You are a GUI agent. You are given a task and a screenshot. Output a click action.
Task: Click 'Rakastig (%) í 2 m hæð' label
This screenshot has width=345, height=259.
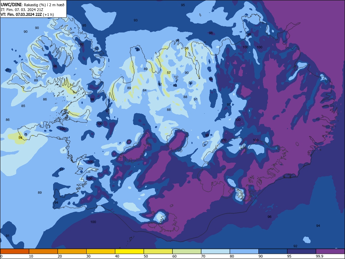[44, 5]
